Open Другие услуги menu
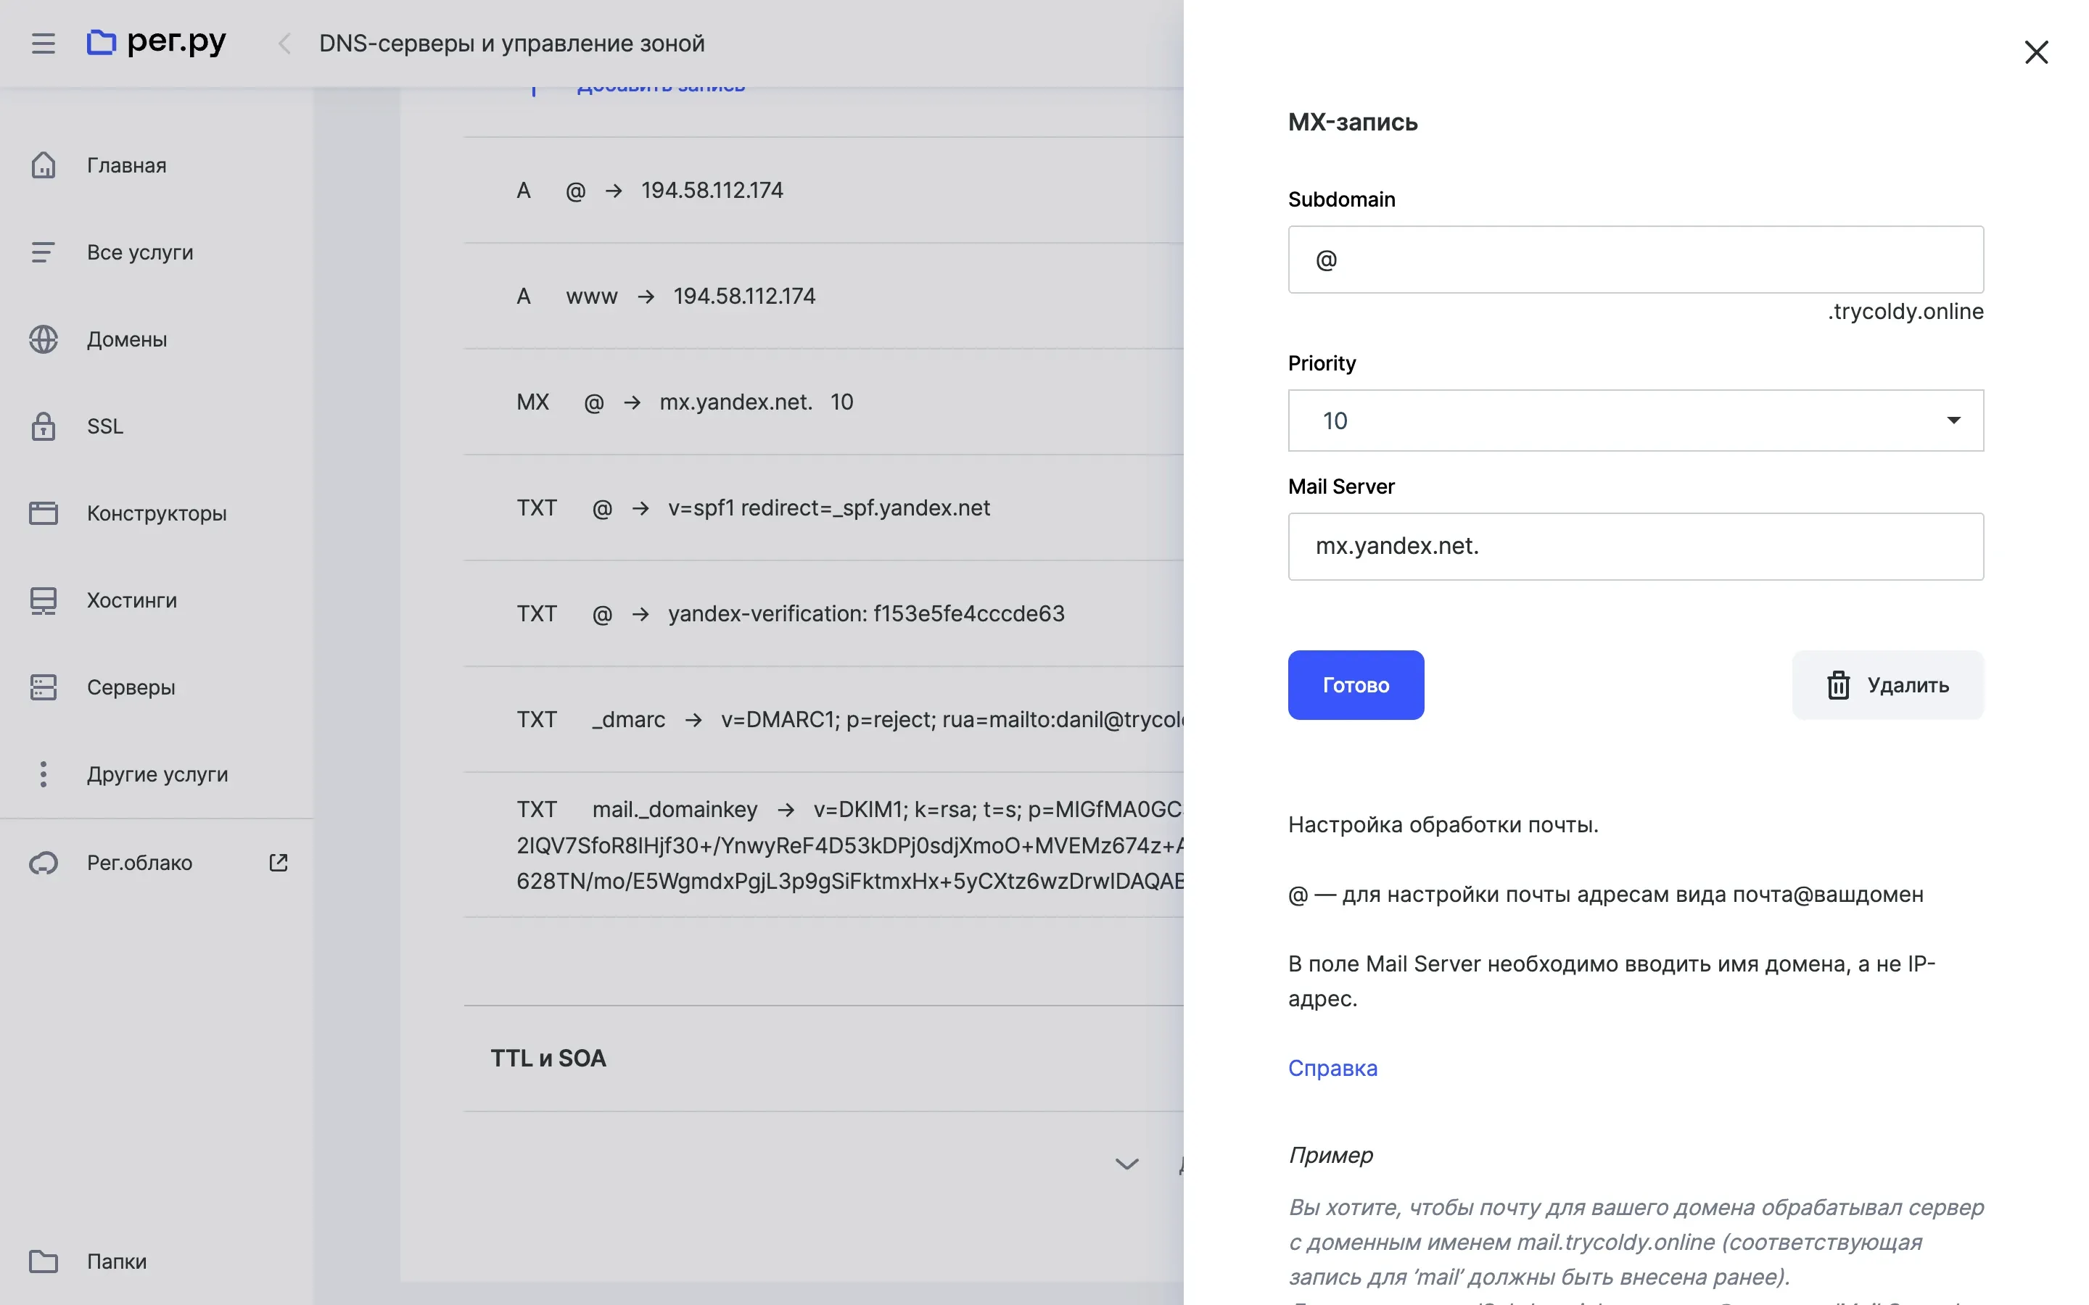This screenshot has width=2089, height=1305. point(157,774)
